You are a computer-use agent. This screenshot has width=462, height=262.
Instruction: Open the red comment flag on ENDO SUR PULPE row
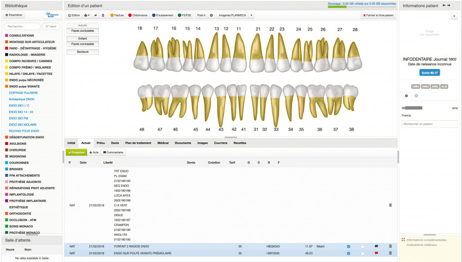coord(376,253)
